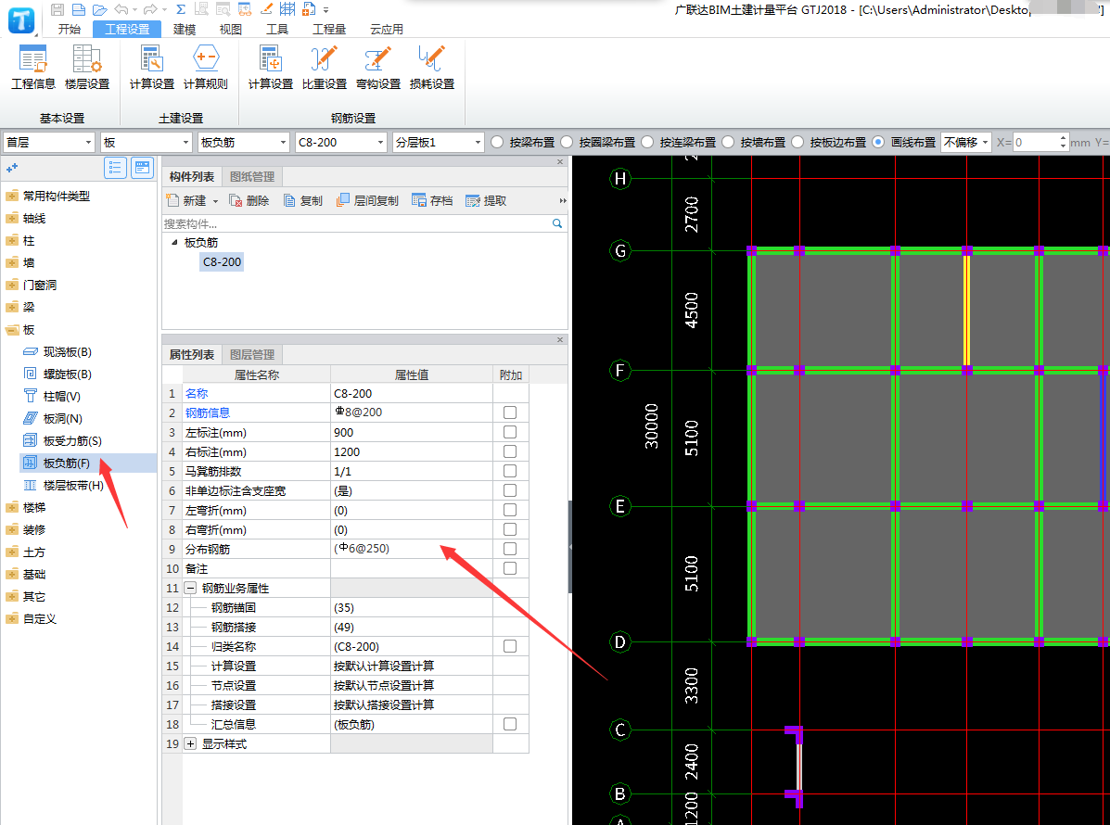
Task: Select 按梁布置 radio option
Action: [x=497, y=142]
